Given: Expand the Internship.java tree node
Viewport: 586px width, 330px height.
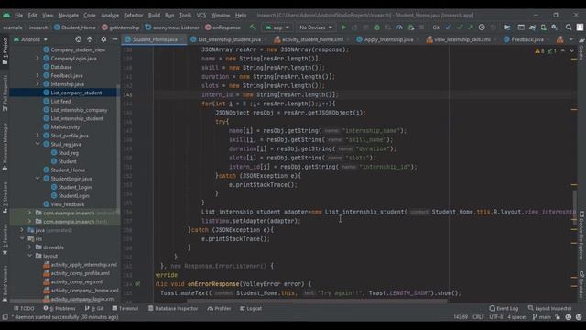Looking at the screenshot, I should [38, 84].
